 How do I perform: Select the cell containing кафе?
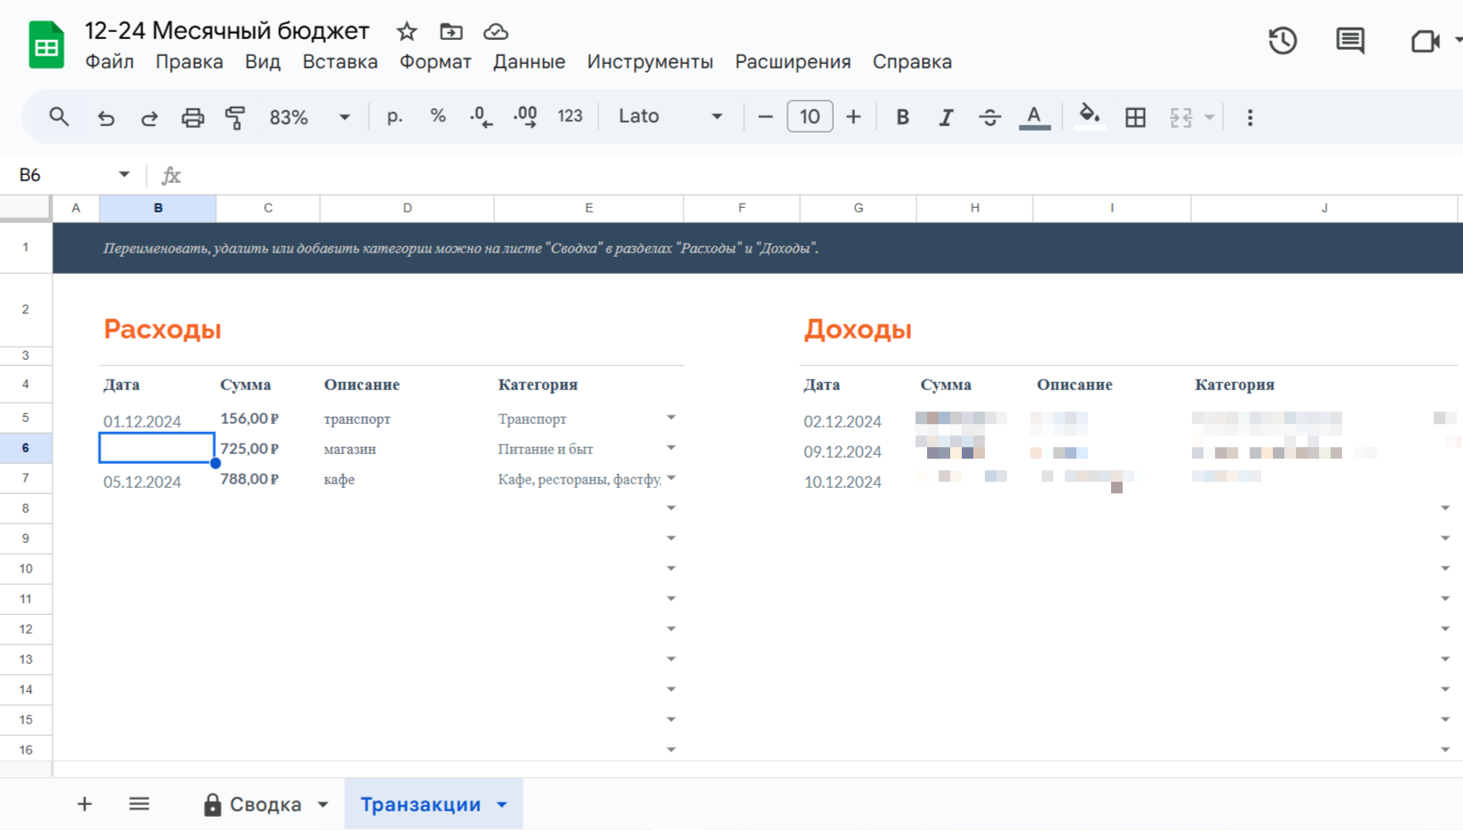407,479
